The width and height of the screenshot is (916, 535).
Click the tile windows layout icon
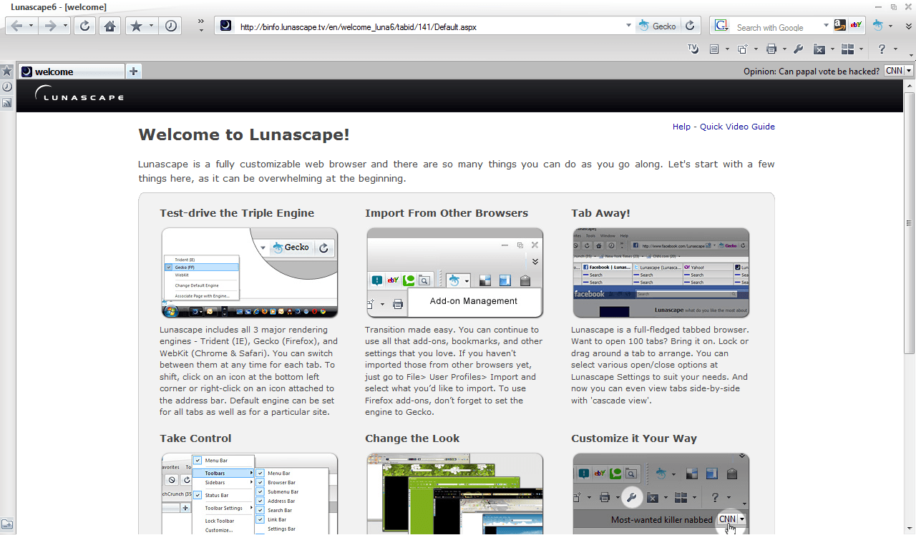pos(848,49)
